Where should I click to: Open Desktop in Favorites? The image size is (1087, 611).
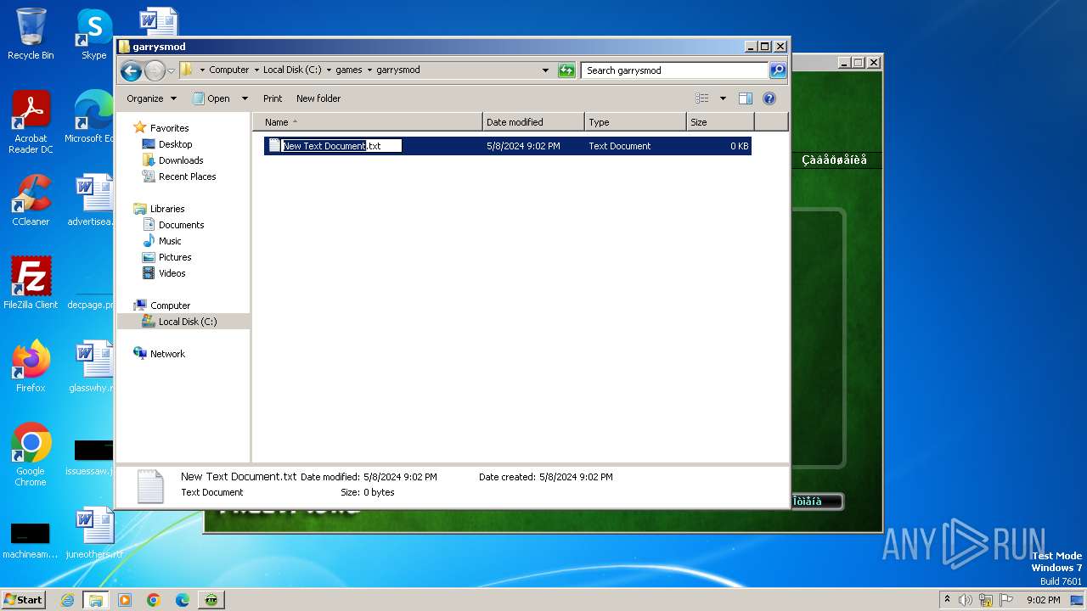[x=175, y=144]
